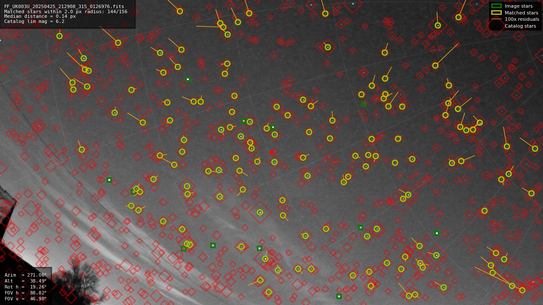Click the FF_UK003U_20250425_212908_315_0126976.fits file name
This screenshot has height=305, width=543.
pos(64,6)
